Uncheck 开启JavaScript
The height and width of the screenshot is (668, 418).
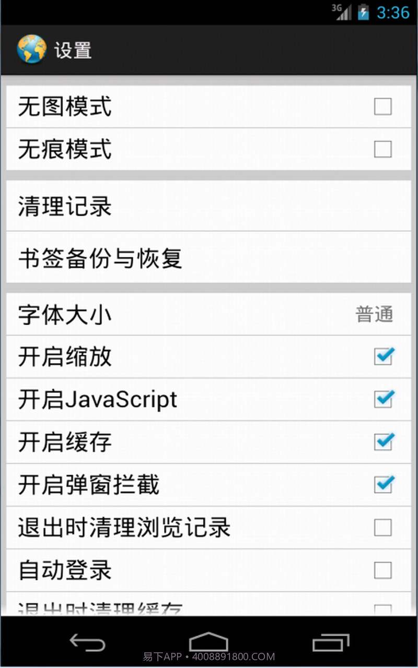click(x=384, y=400)
